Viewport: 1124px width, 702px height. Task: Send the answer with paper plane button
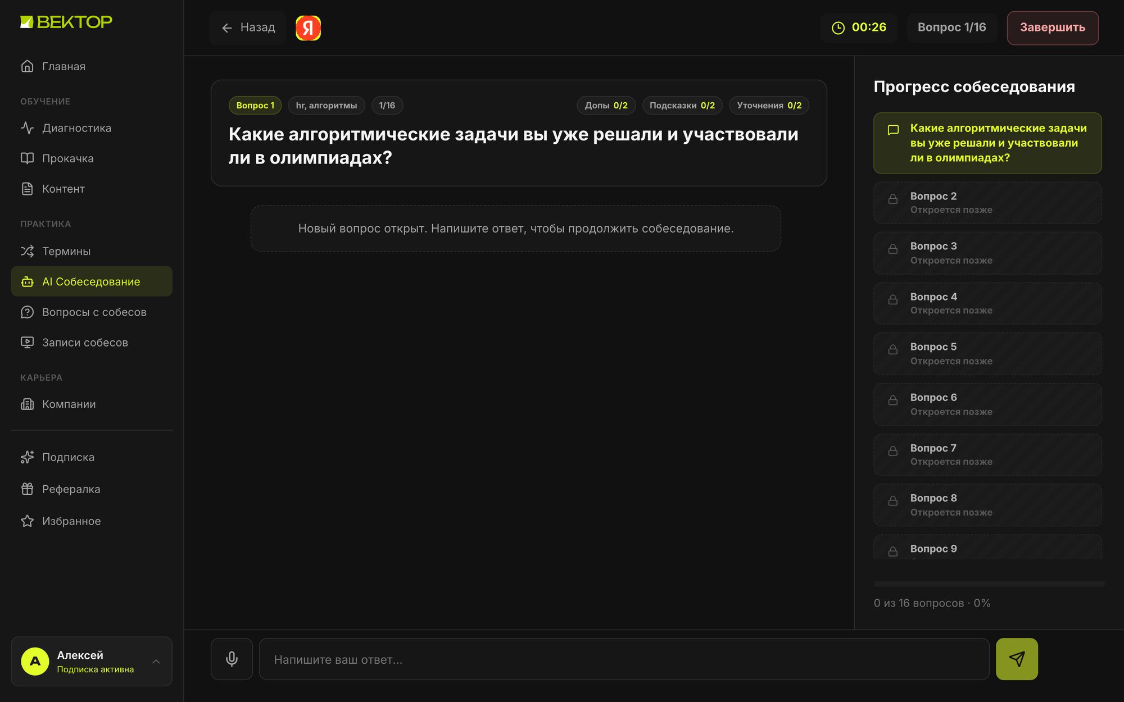(x=1017, y=659)
